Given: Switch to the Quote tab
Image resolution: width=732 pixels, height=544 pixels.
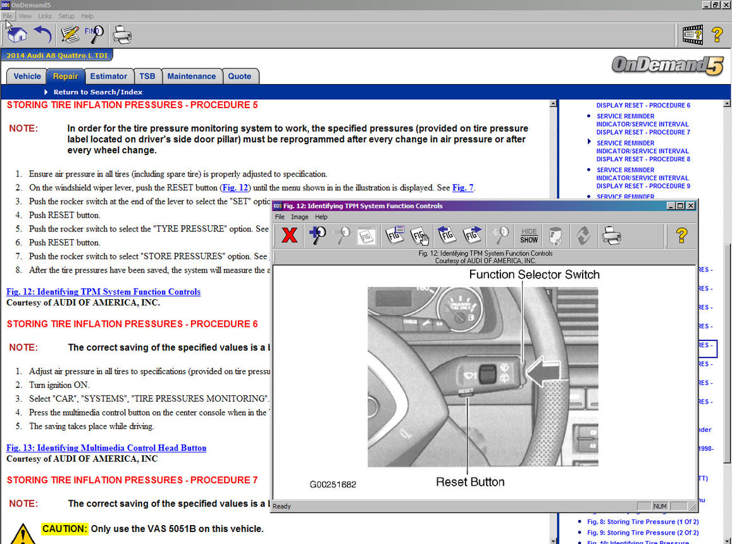Looking at the screenshot, I should pyautogui.click(x=240, y=76).
